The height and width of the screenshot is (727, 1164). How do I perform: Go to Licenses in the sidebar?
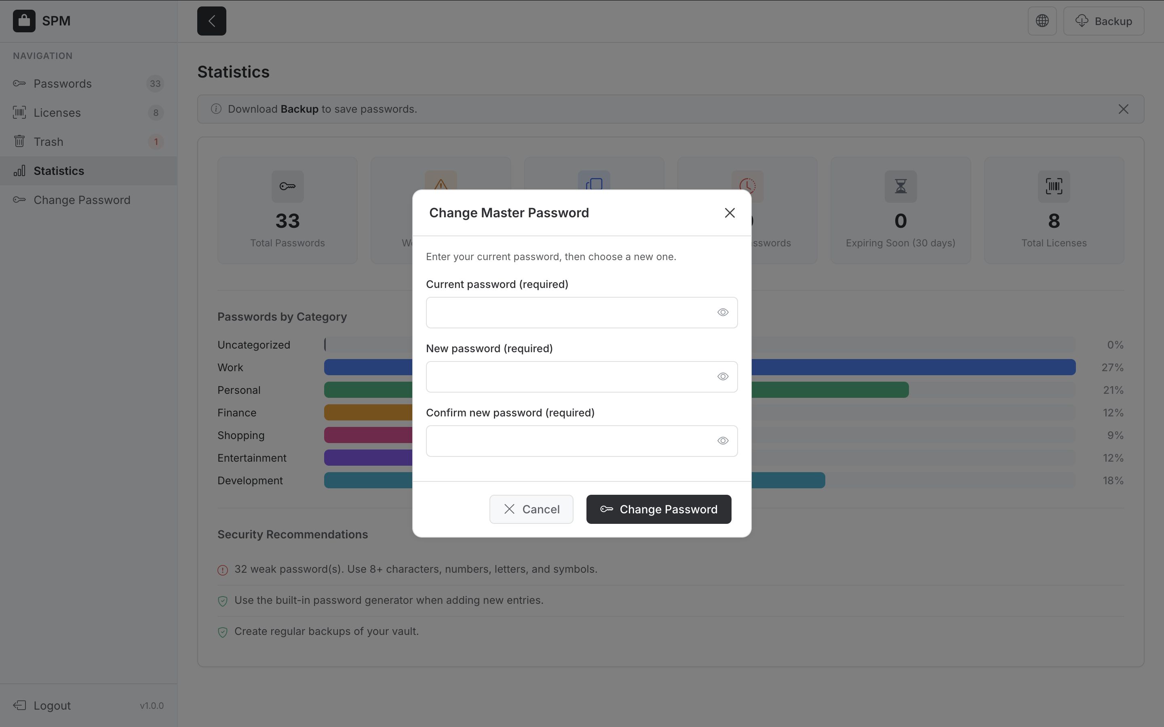57,113
